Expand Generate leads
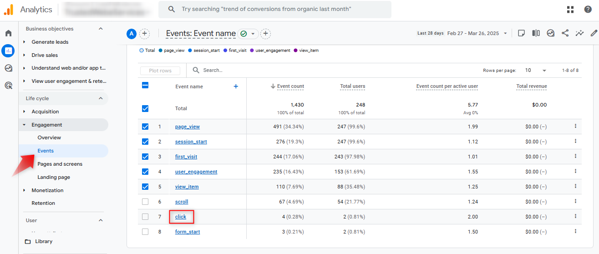The width and height of the screenshot is (599, 254). click(24, 42)
